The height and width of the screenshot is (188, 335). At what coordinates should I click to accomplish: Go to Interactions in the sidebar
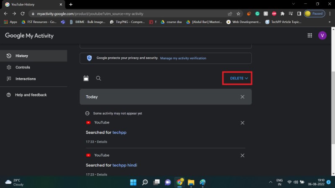tap(26, 79)
